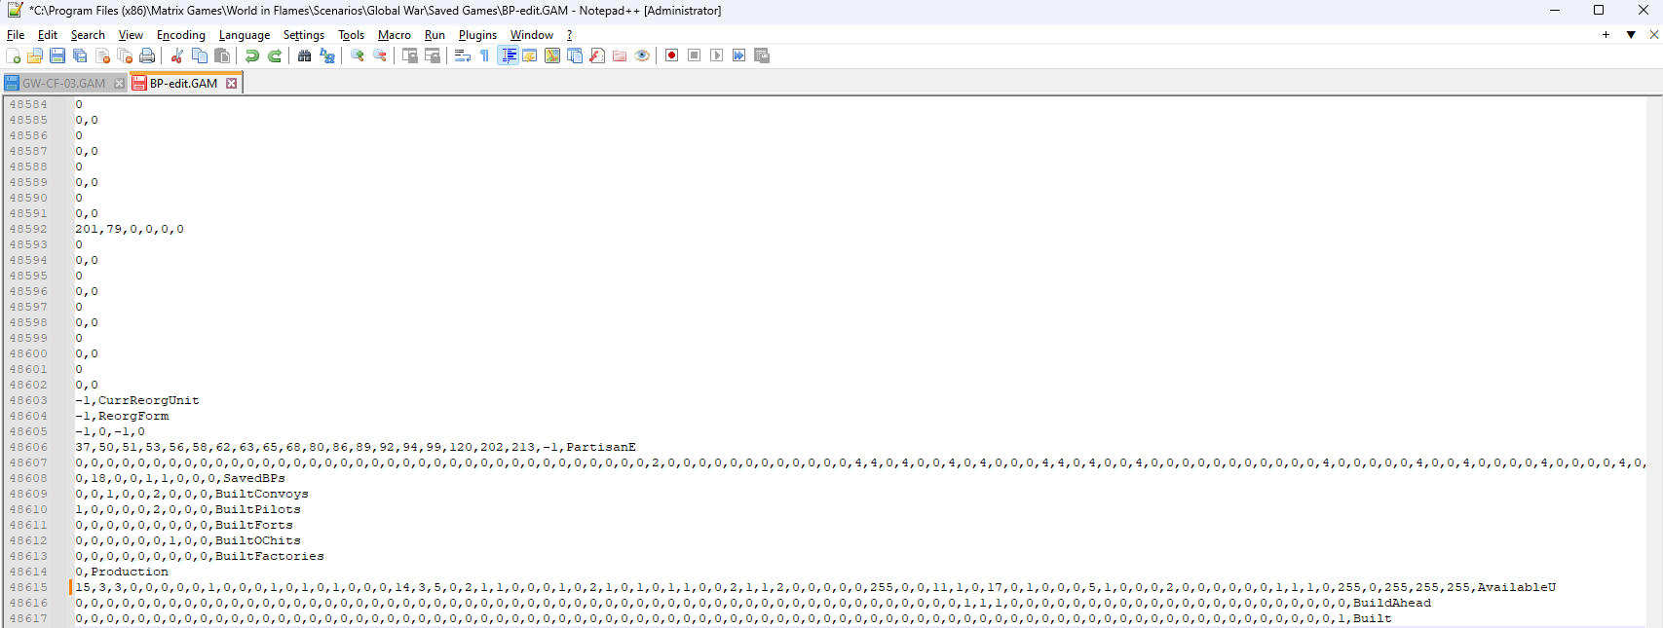The image size is (1663, 628).
Task: Open the question mark help menu
Action: (x=570, y=35)
